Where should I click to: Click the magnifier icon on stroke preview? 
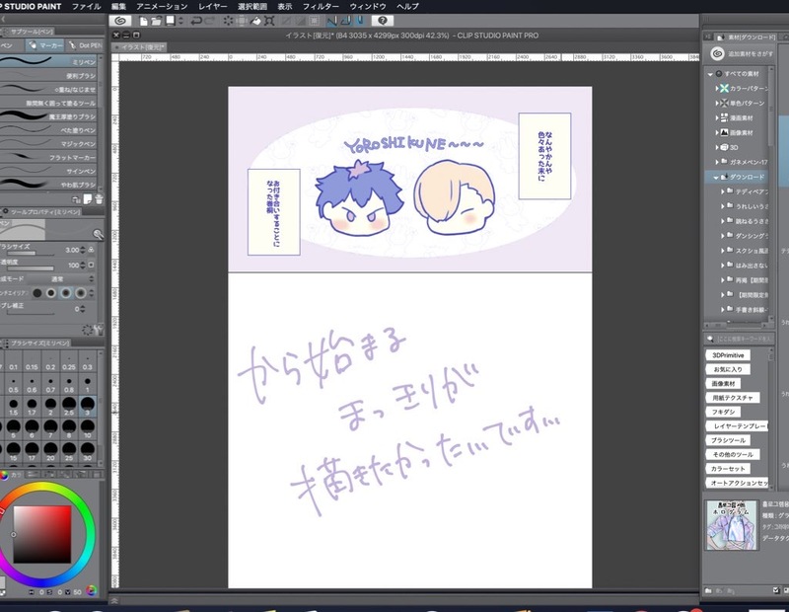pyautogui.click(x=98, y=234)
